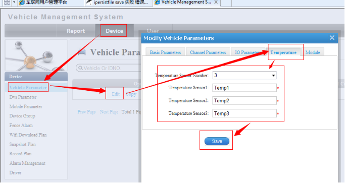Click the search magnifier icon

(x=80, y=68)
